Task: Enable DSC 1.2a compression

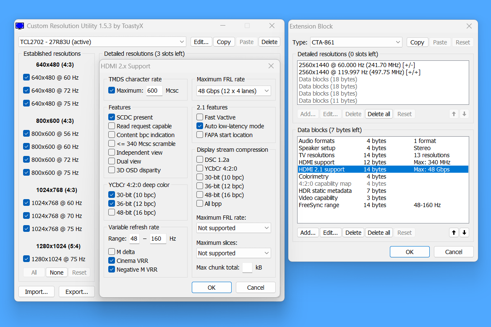Action: (x=200, y=160)
